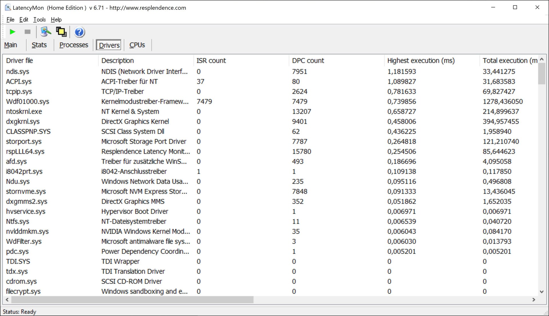Click the LatencyMon title bar app icon
The height and width of the screenshot is (316, 549).
(8, 7)
